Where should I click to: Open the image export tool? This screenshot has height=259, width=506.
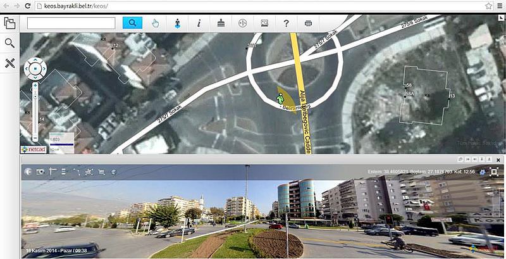click(x=264, y=23)
